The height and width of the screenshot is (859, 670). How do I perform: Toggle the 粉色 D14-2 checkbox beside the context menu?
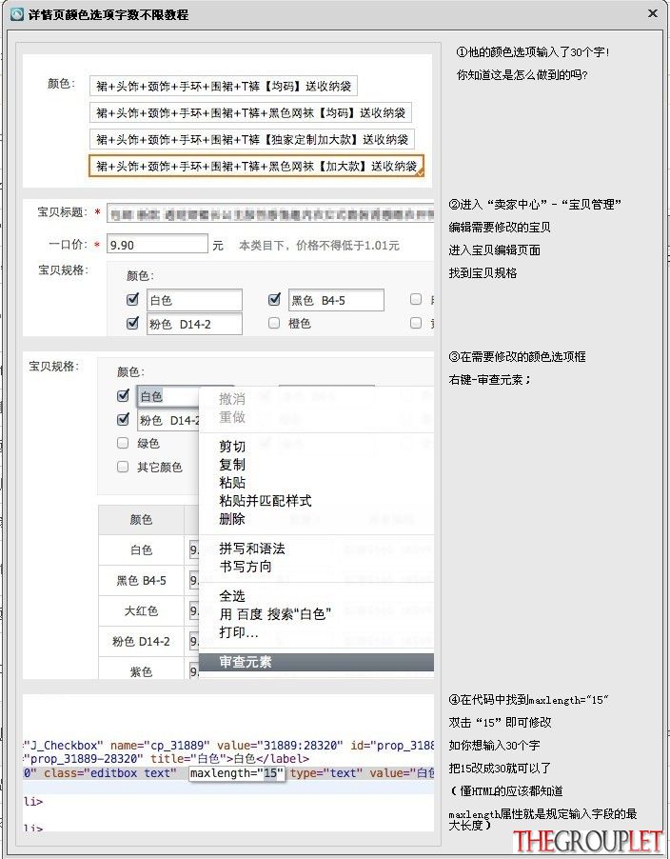(x=123, y=420)
